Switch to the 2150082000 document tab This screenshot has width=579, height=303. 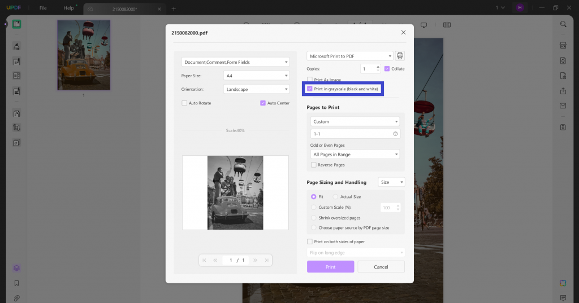124,9
